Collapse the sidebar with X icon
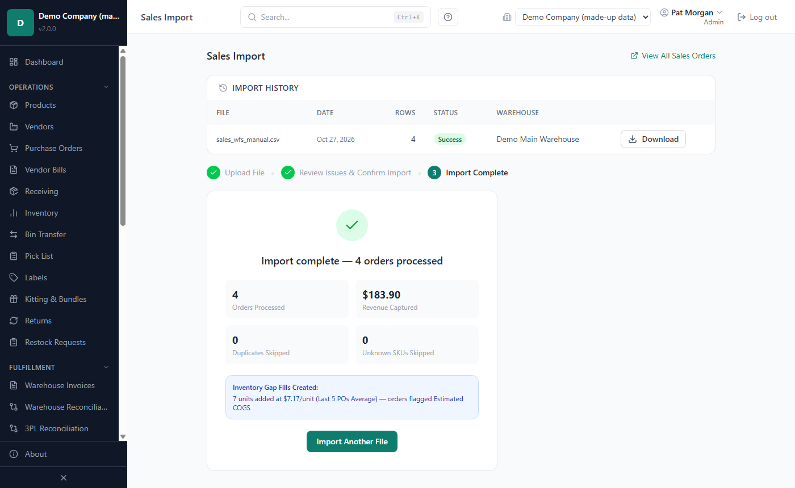 [x=64, y=478]
